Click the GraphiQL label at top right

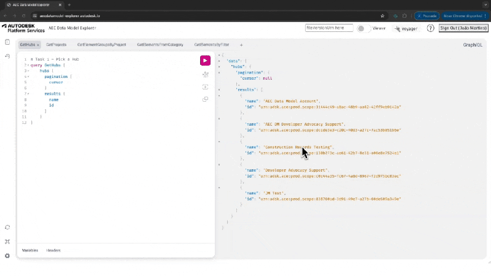473,45
